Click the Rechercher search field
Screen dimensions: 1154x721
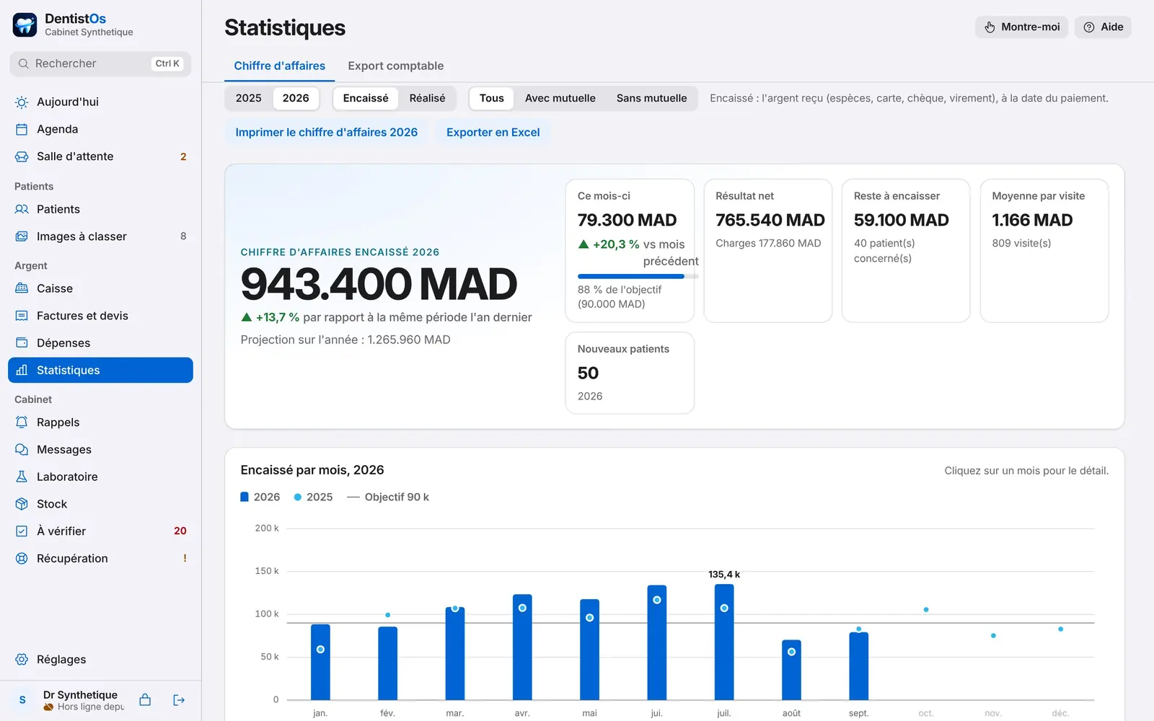coord(100,63)
